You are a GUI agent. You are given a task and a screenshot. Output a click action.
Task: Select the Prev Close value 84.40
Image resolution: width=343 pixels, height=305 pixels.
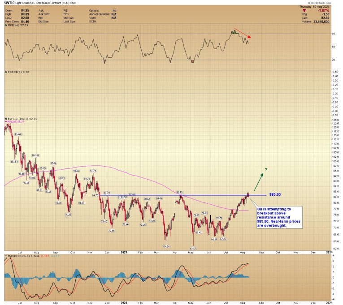25,21
